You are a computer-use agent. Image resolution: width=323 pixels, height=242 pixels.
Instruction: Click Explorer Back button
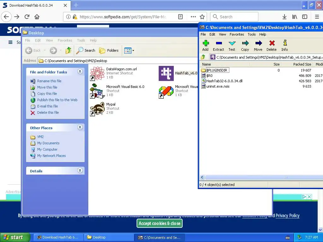point(33,50)
